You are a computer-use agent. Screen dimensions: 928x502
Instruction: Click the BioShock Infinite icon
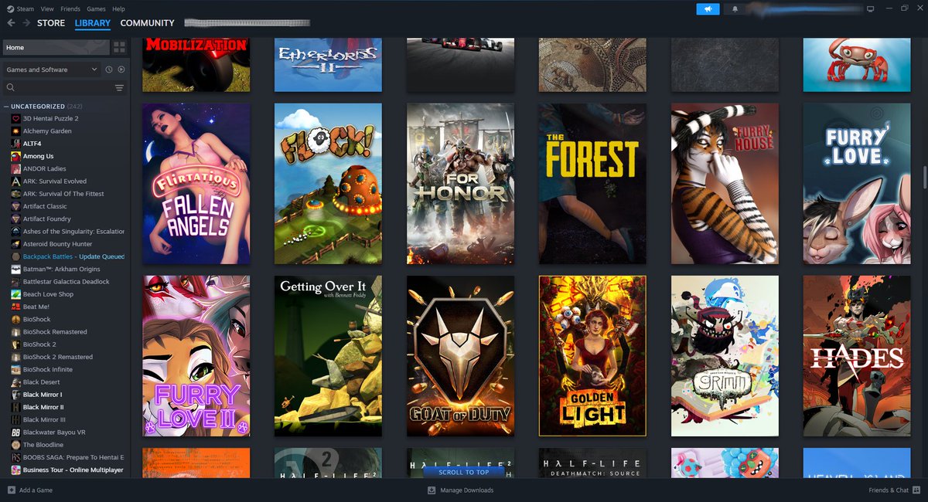[15, 369]
